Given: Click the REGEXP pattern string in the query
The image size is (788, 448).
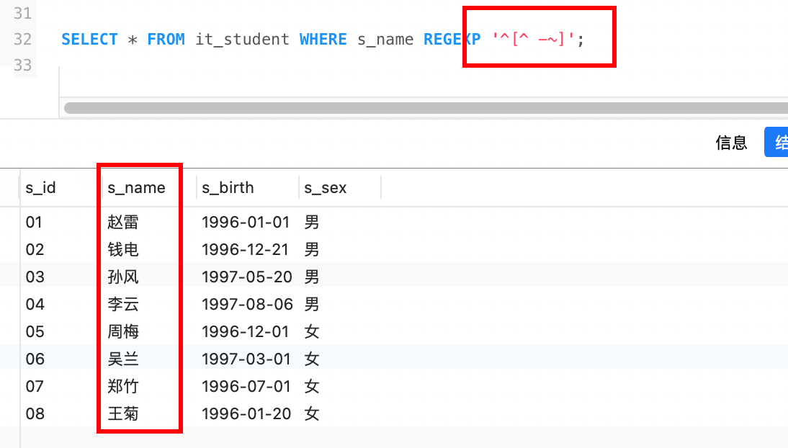Looking at the screenshot, I should click(534, 39).
